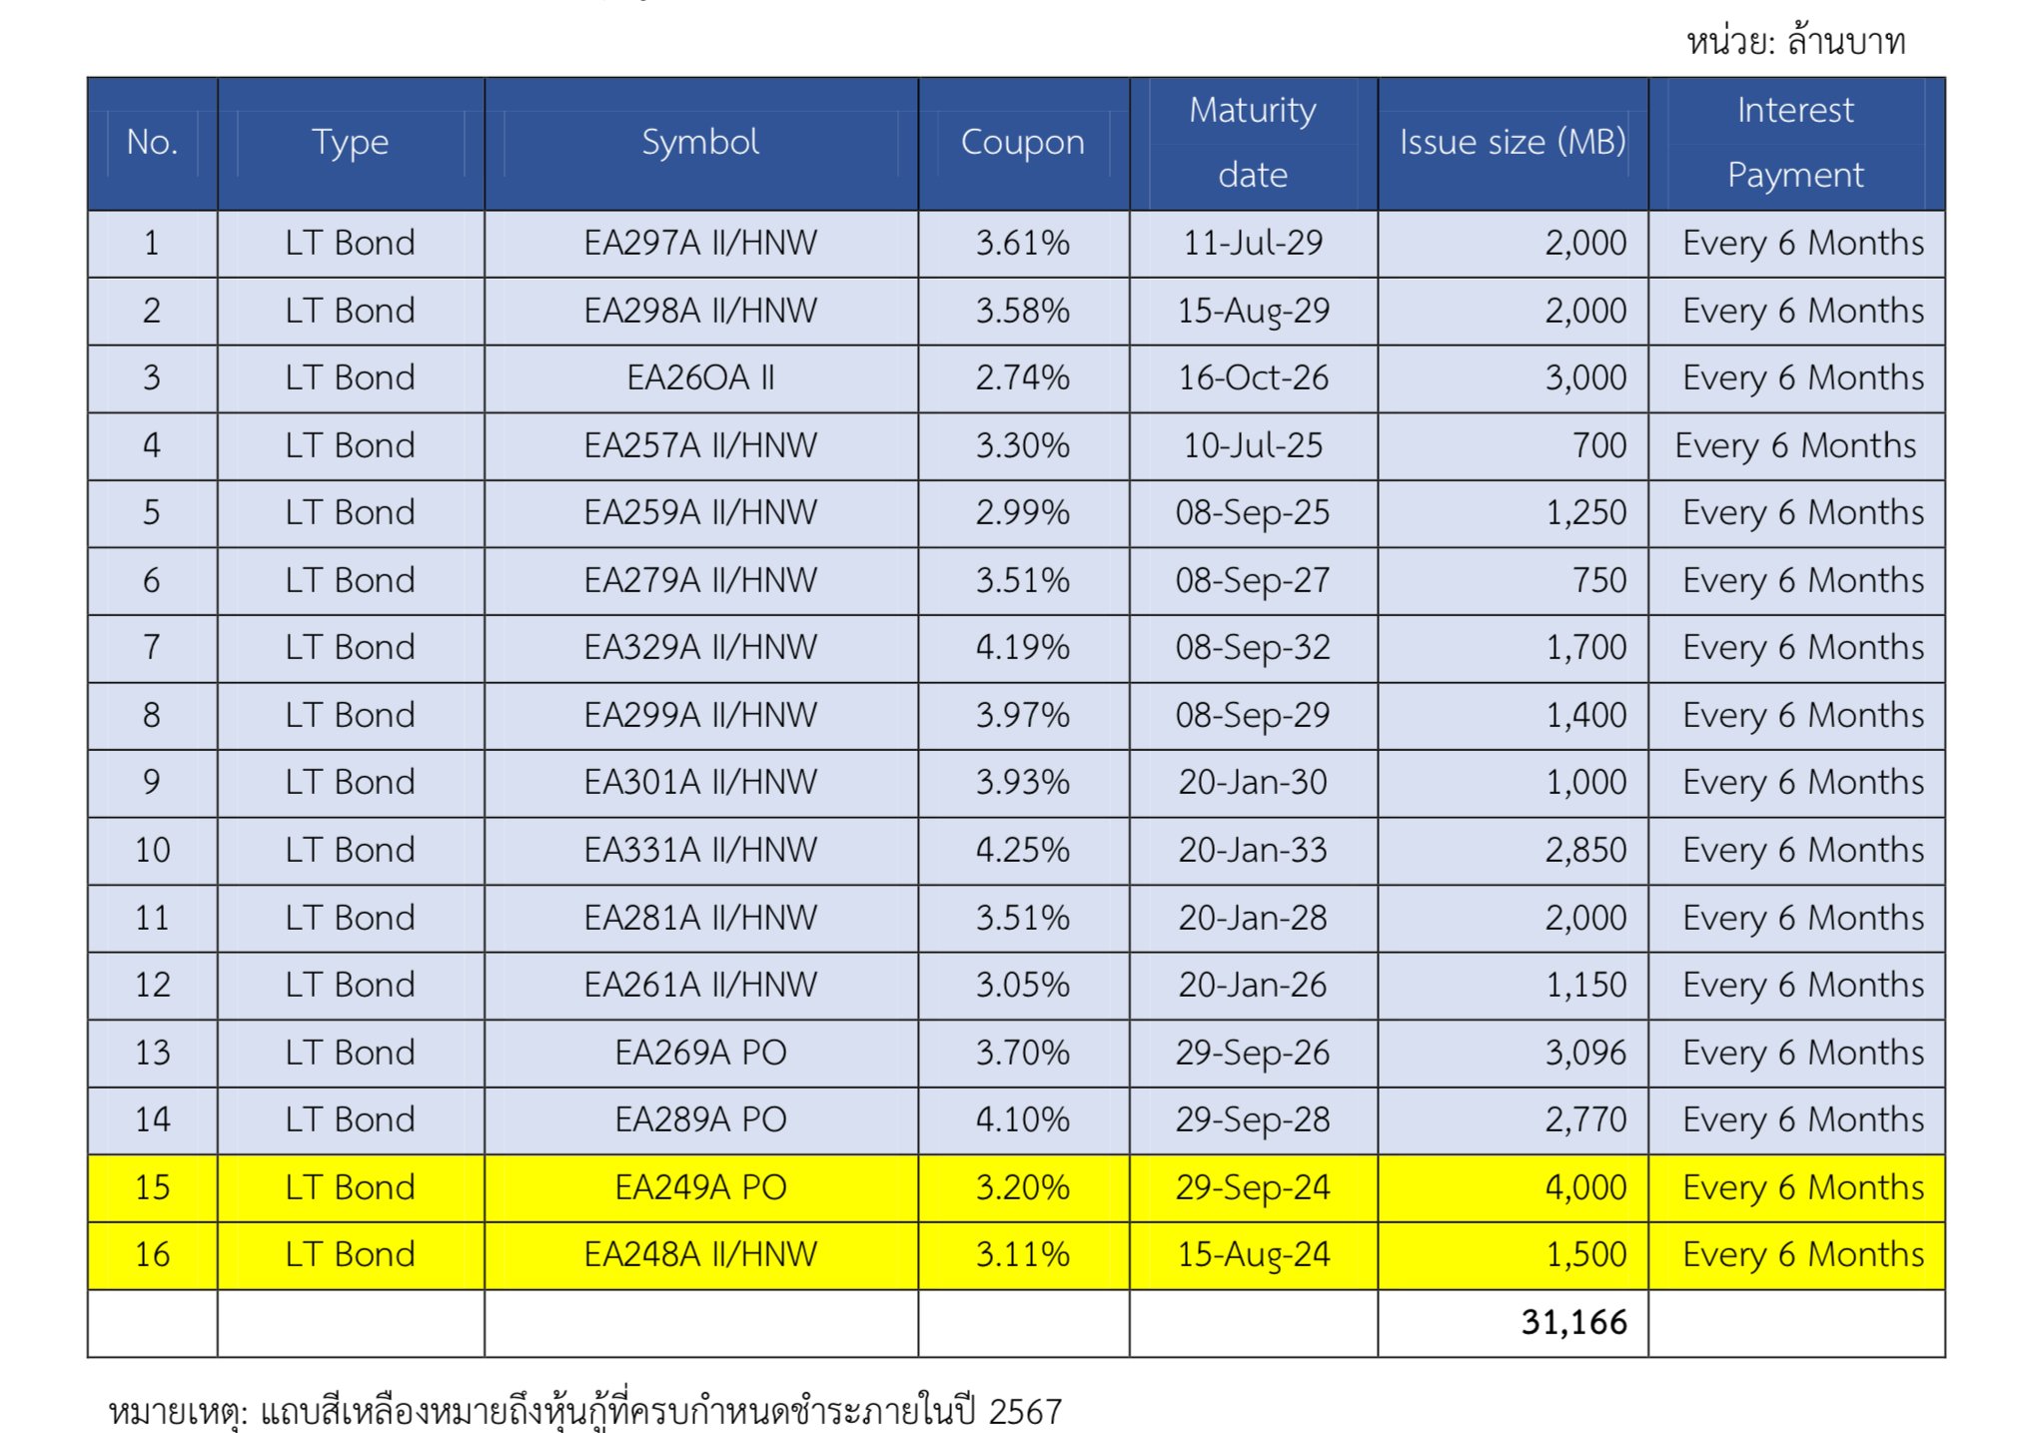
Task: Click issue size 3,000
Action: tap(1585, 378)
